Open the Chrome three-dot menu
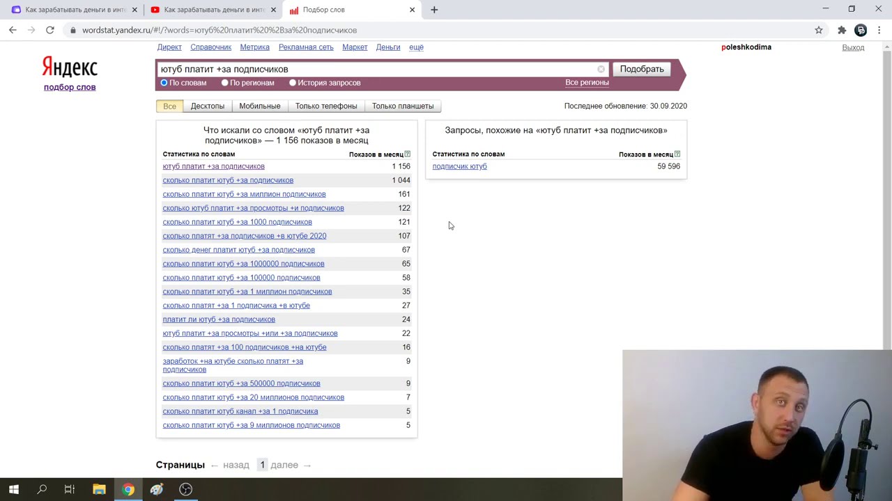This screenshot has width=892, height=501. (x=879, y=30)
